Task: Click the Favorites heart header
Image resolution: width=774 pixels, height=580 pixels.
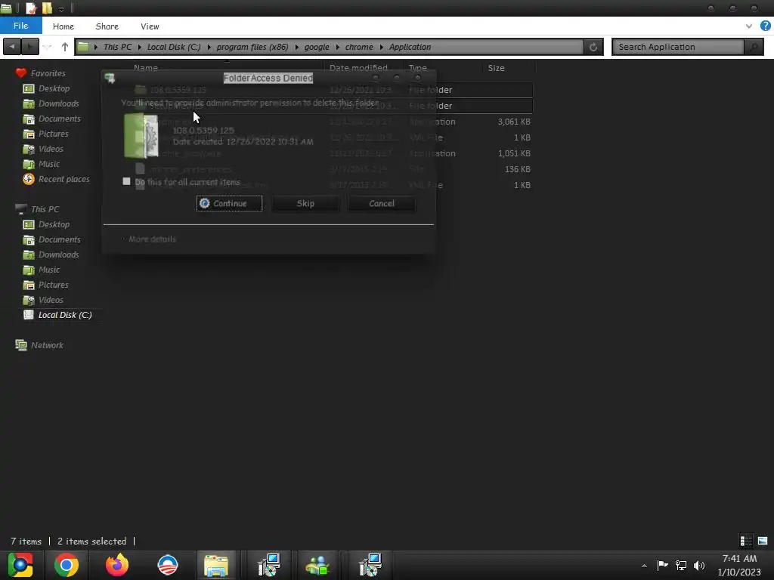Action: click(41, 73)
